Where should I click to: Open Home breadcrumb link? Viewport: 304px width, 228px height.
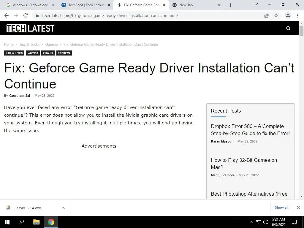point(9,45)
